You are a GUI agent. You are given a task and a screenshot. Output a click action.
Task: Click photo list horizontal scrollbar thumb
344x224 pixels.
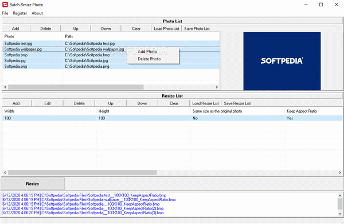[76, 87]
